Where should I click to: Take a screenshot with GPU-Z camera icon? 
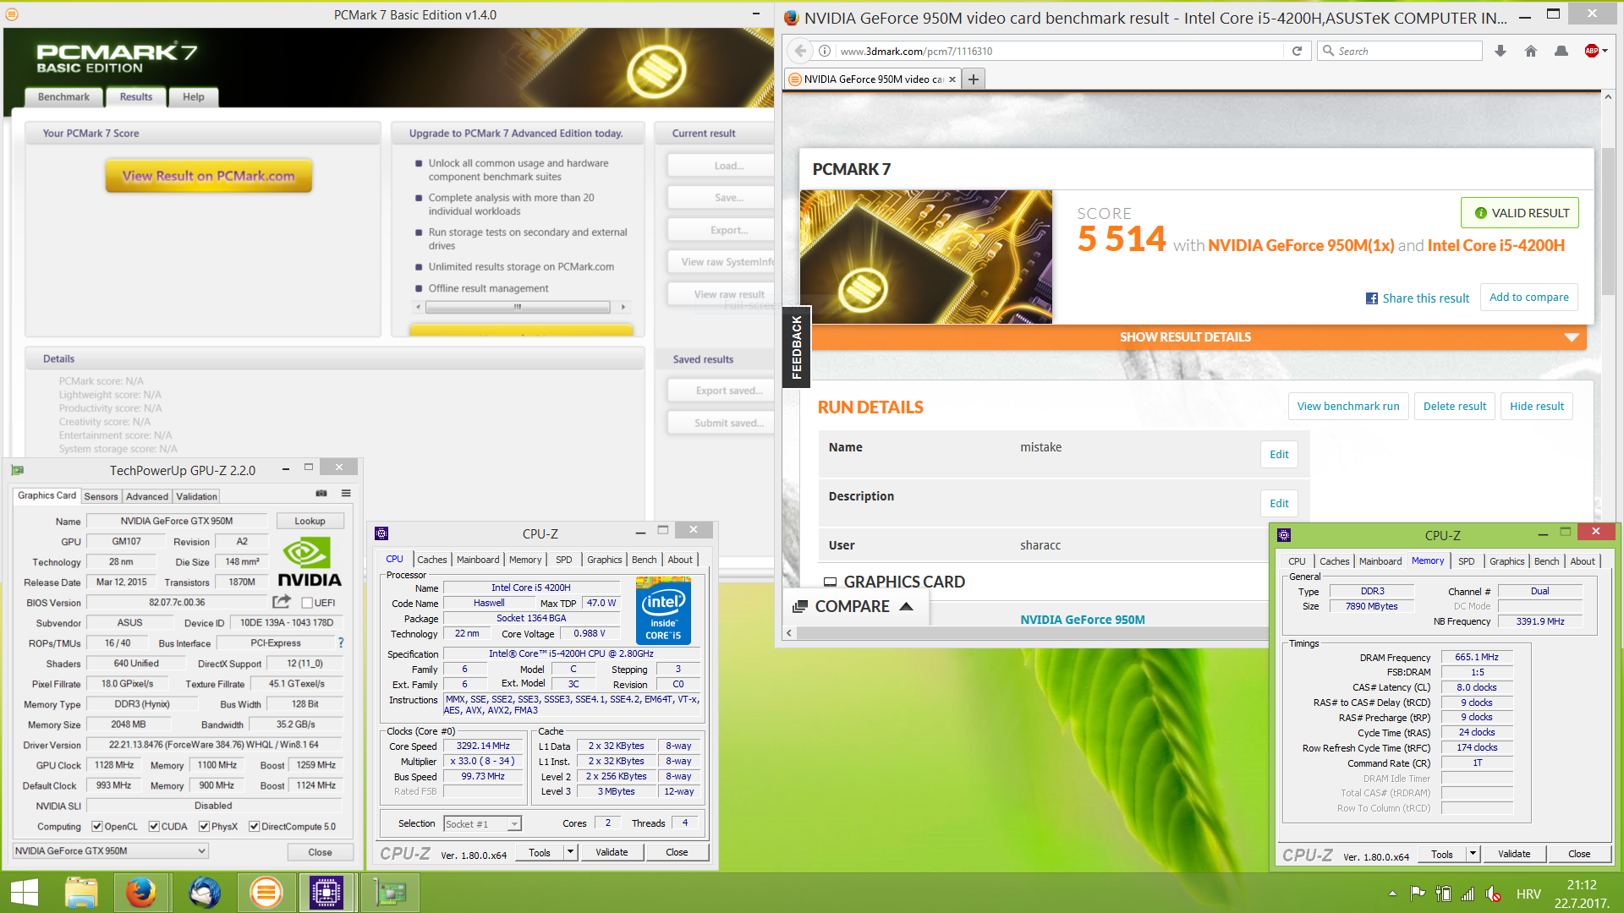coord(321,493)
